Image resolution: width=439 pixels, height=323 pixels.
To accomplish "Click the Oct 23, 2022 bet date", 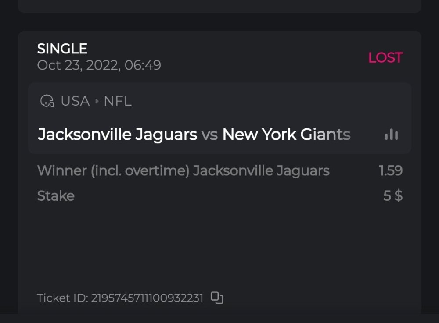I will (x=99, y=65).
